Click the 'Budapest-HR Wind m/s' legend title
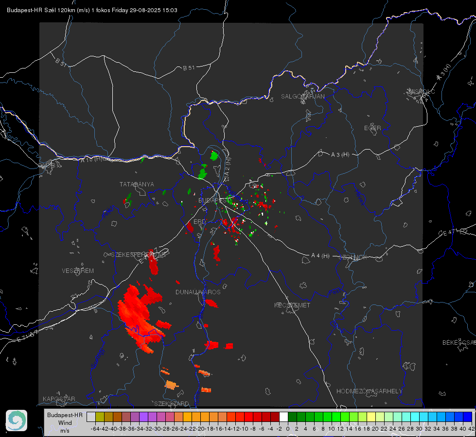Screen dimensions: 476x437 [65, 423]
